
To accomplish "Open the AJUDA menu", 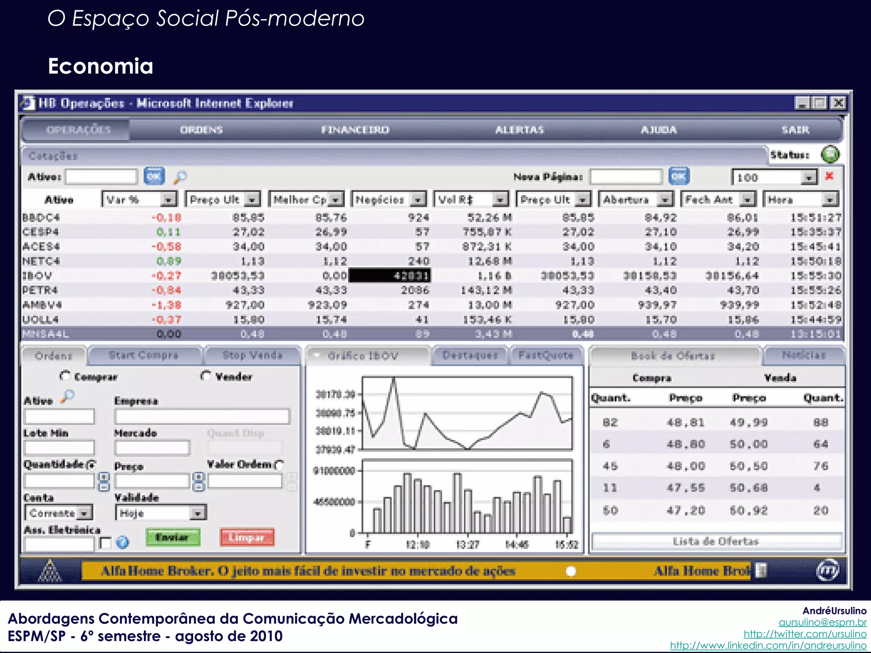I will tap(658, 130).
